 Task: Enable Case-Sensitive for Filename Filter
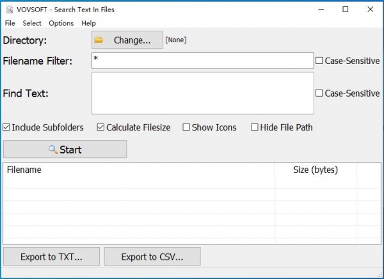tap(319, 61)
